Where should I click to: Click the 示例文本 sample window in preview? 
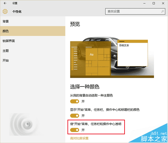pos(133,53)
